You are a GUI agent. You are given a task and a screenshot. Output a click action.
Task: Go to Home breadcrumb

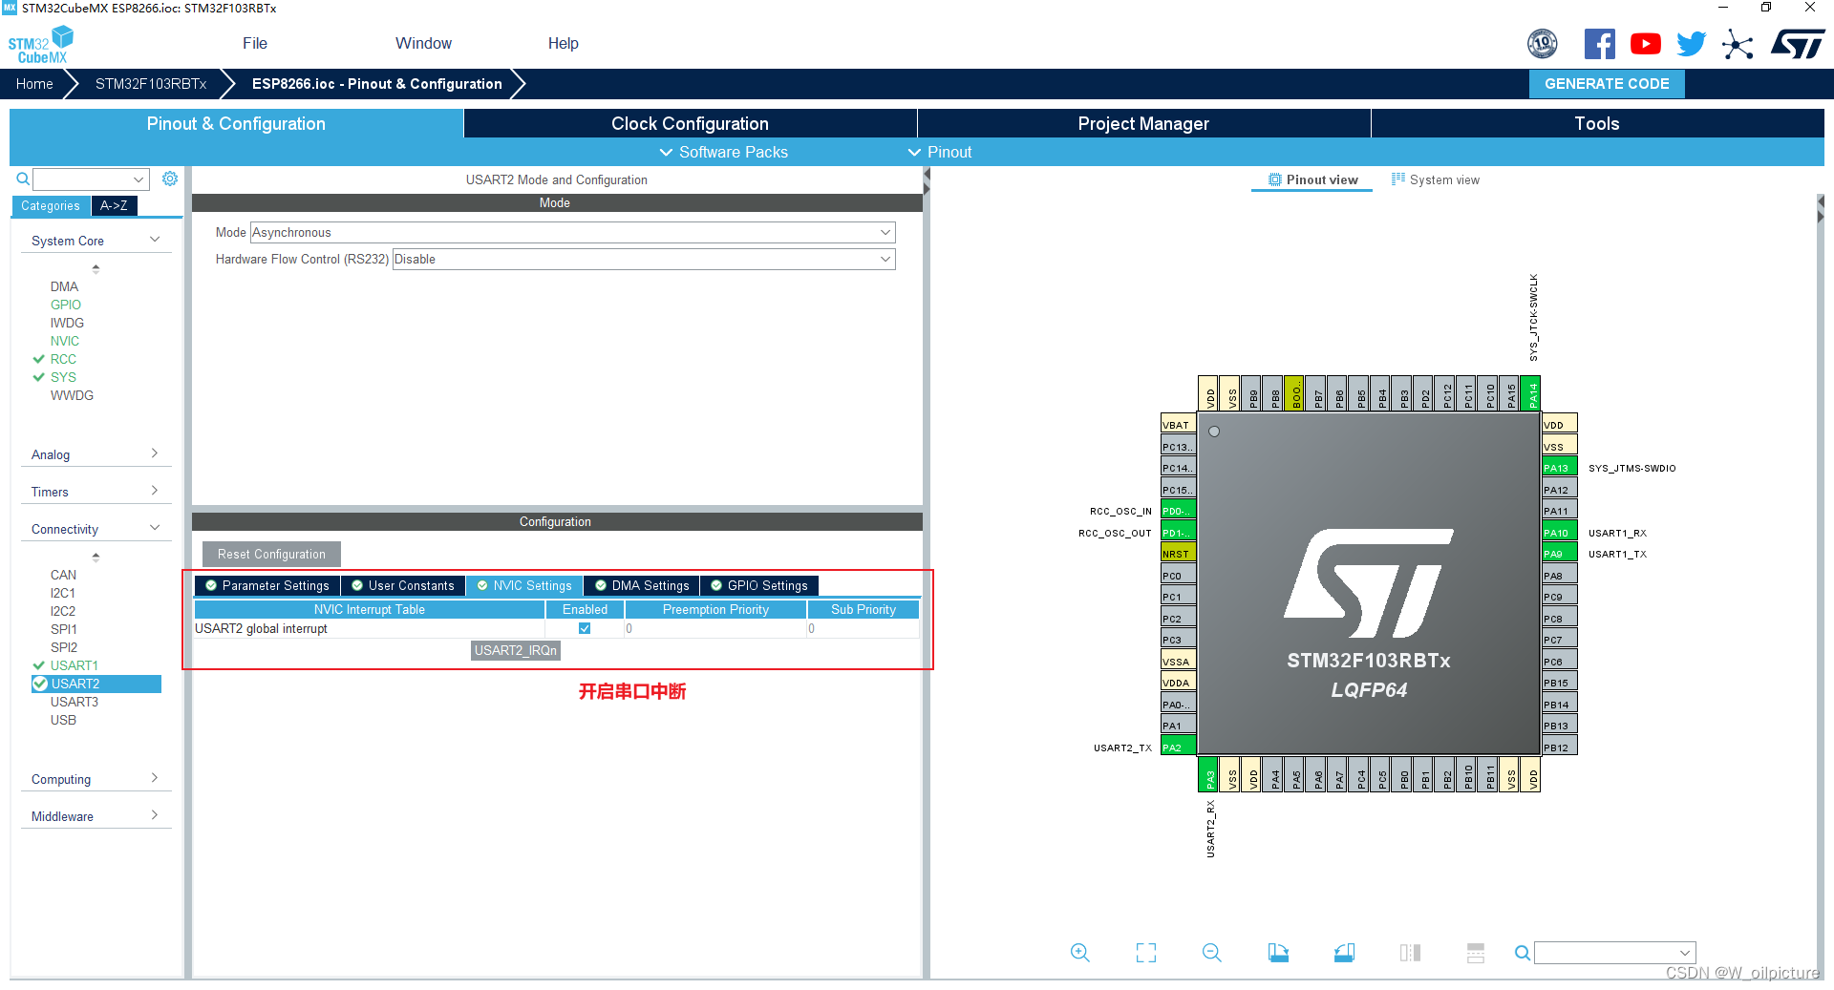coord(34,84)
